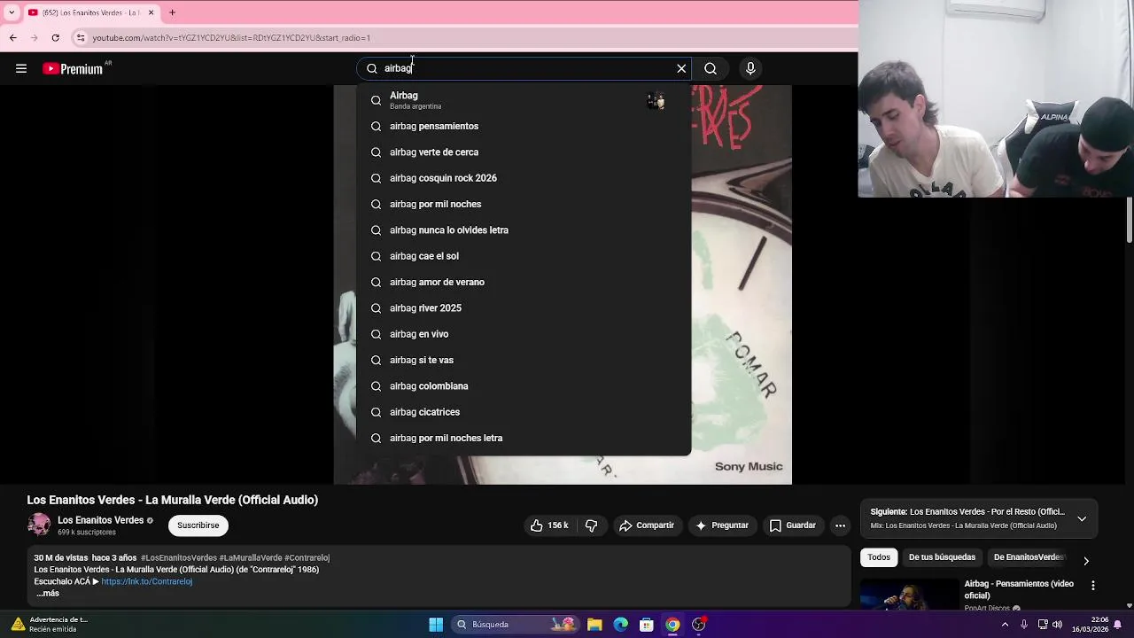Open the Los Enanitos Verdes channel avatar
The width and height of the screenshot is (1134, 638).
(x=39, y=525)
